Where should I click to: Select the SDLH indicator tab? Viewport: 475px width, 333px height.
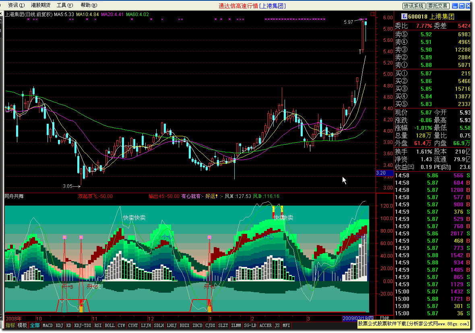(x=159, y=325)
